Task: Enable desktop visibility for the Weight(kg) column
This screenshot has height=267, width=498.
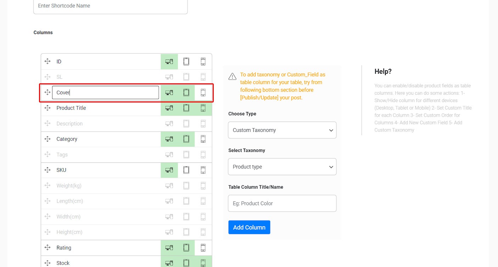Action: pyautogui.click(x=169, y=185)
